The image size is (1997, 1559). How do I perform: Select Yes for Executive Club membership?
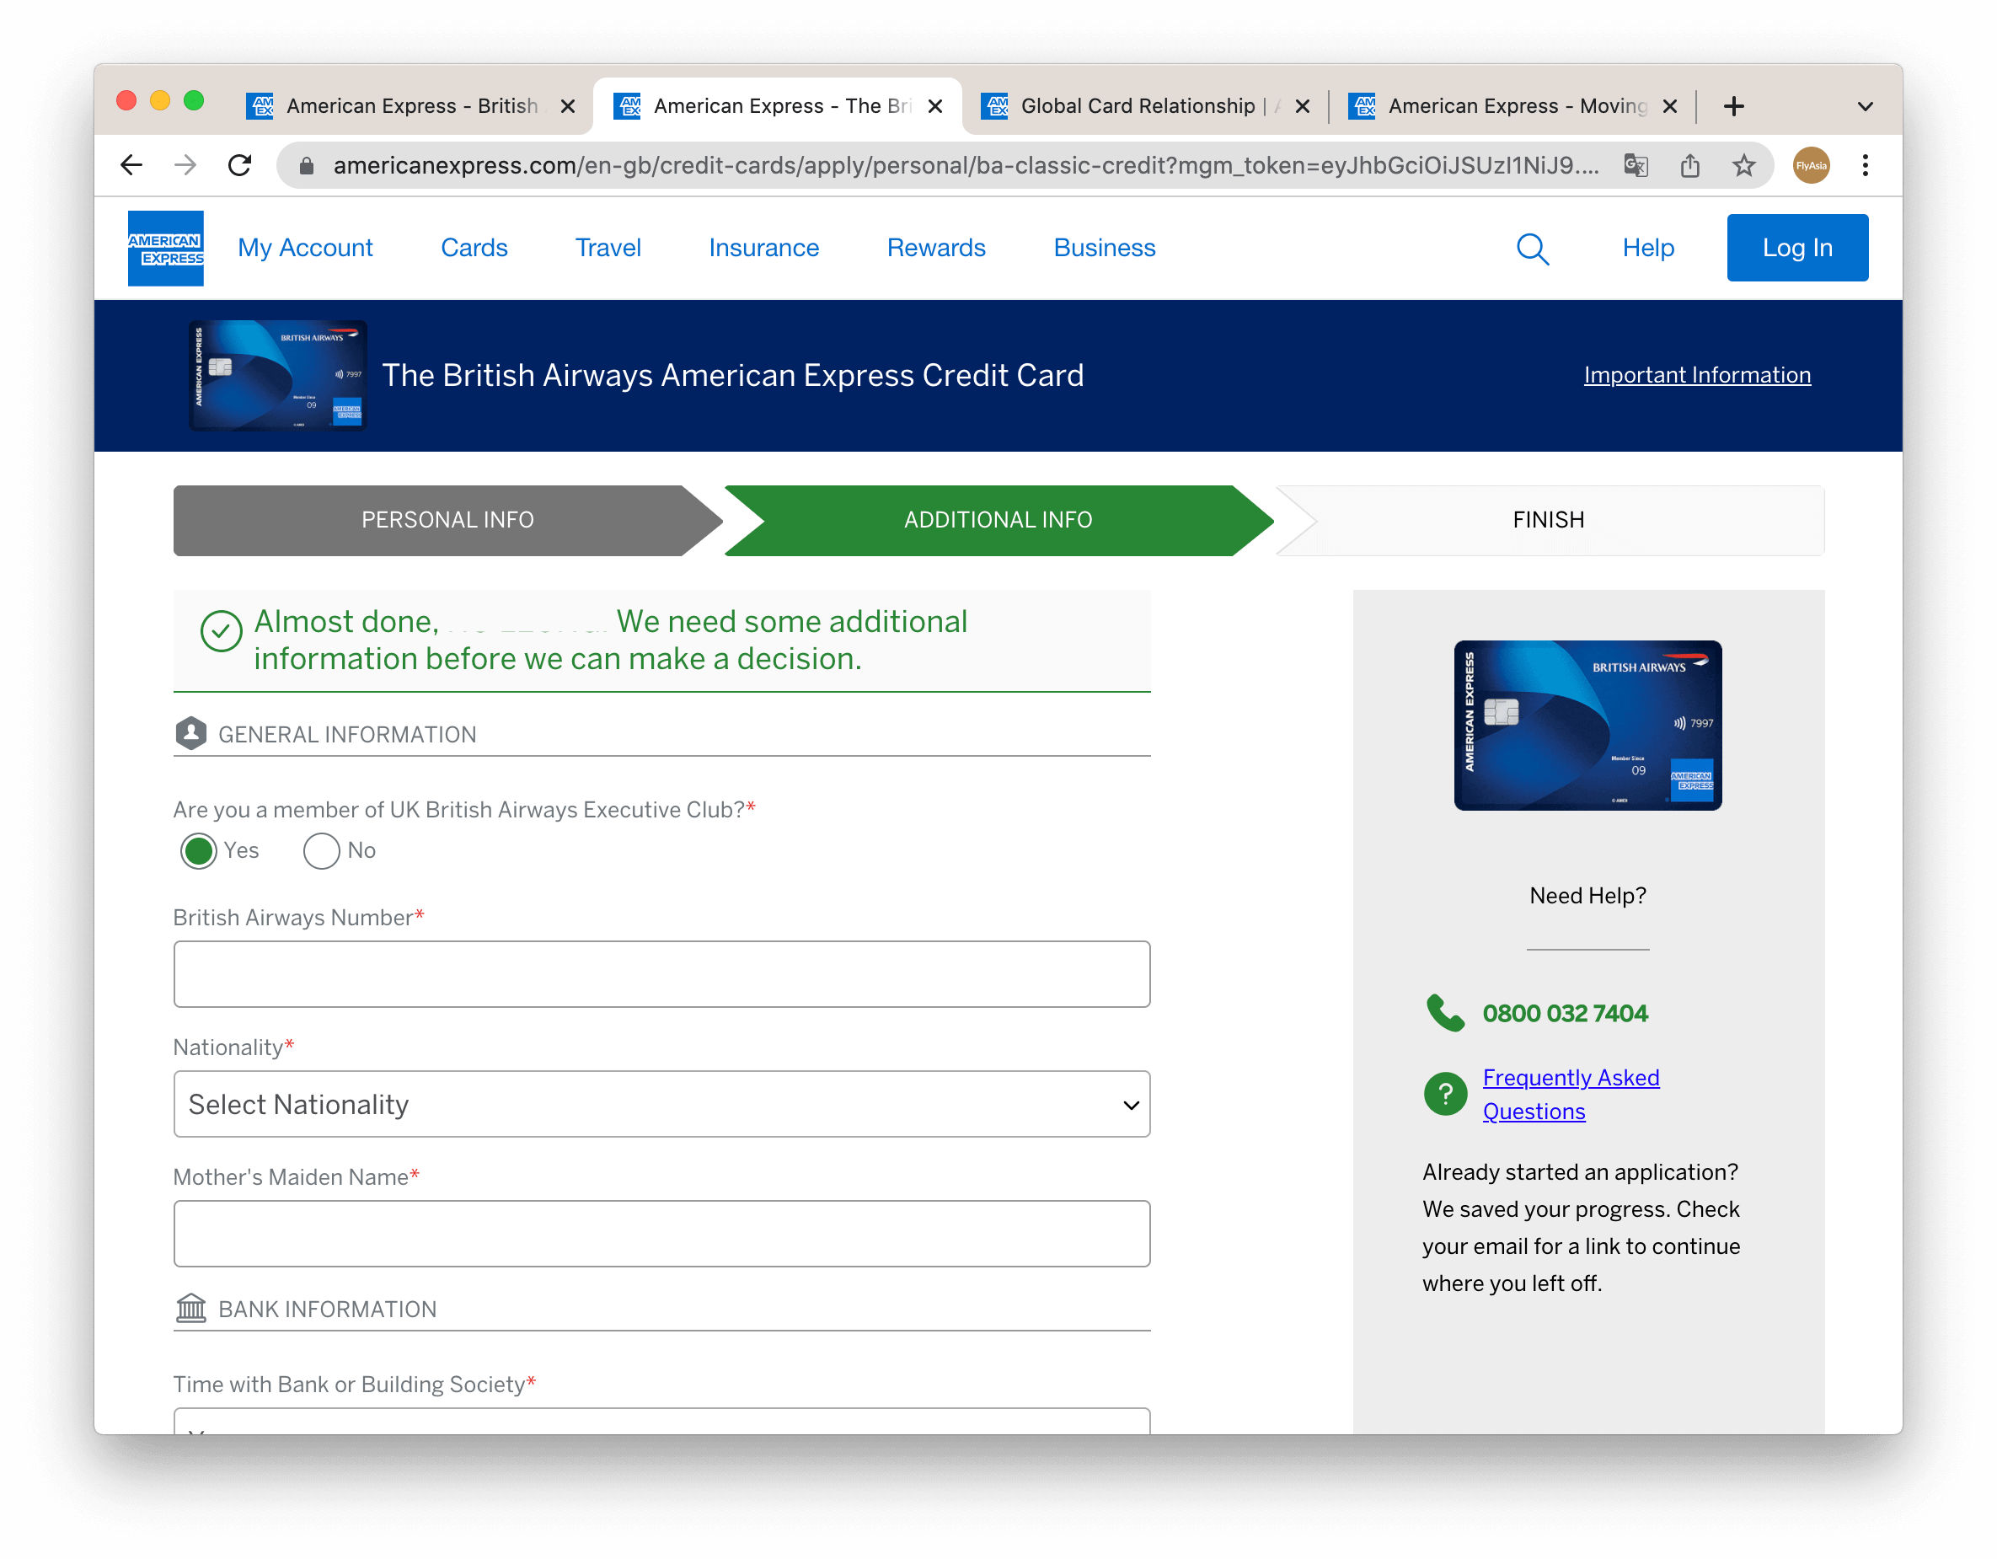198,850
